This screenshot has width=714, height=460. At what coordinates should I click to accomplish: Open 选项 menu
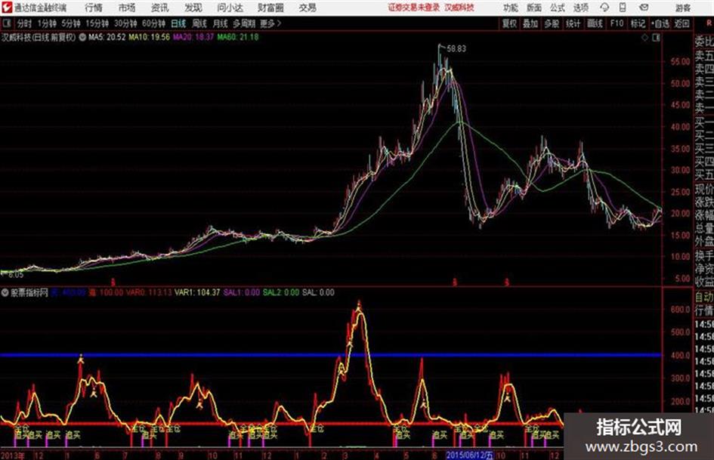tap(580, 8)
